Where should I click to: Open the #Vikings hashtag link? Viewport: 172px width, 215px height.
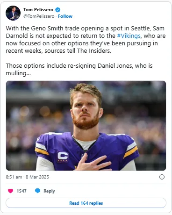(129, 36)
